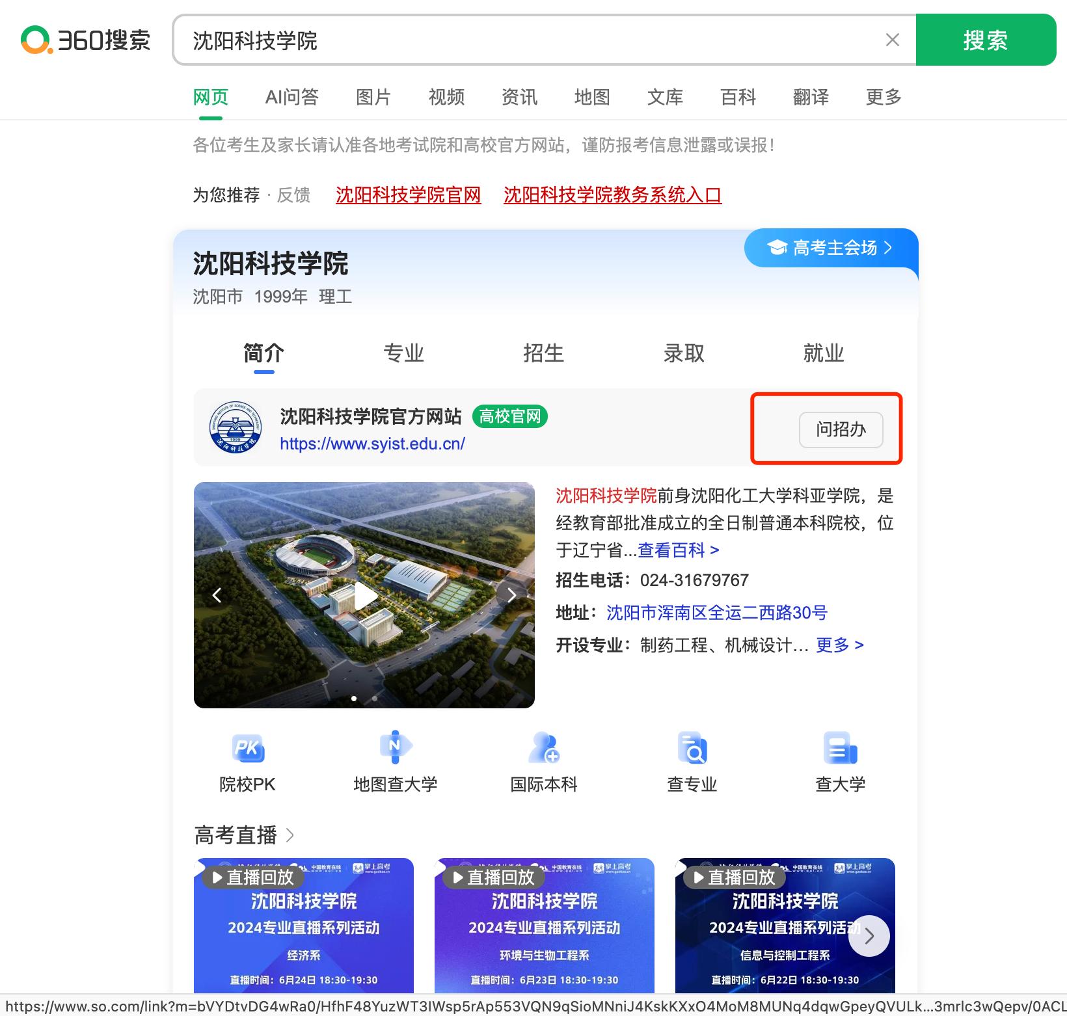This screenshot has width=1067, height=1016.
Task: Expand the 高考直播 section header
Action: pos(244,835)
